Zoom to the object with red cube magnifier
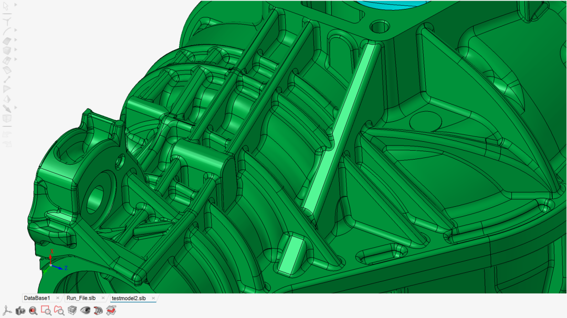Screen dimensions: 567x318 [x=33, y=311]
